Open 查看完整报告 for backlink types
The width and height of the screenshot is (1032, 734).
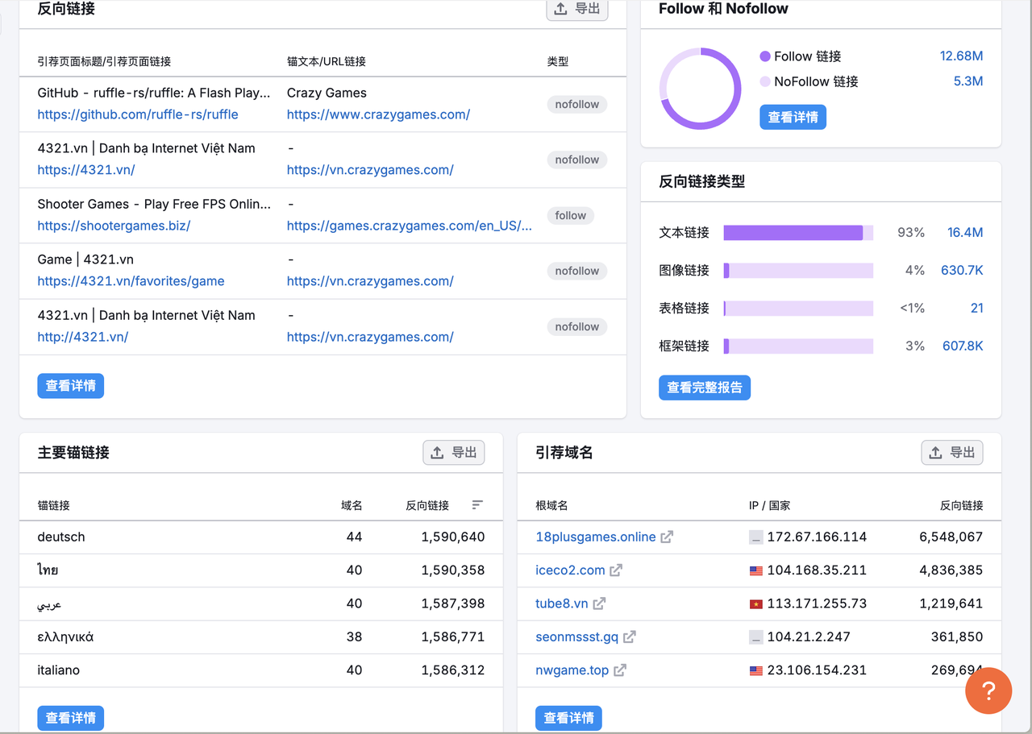705,388
